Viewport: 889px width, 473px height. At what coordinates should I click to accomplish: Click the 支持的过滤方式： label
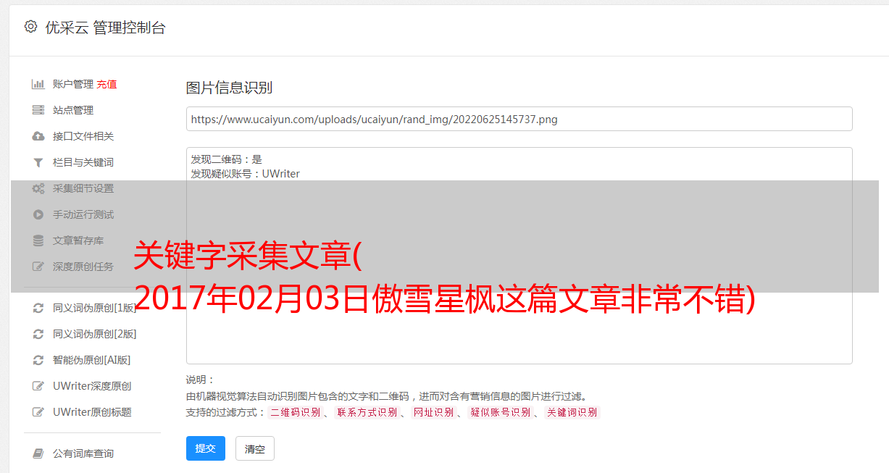(x=226, y=412)
